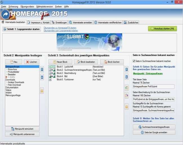Click Neuer Block button
This screenshot has width=183, height=145.
coord(60,62)
